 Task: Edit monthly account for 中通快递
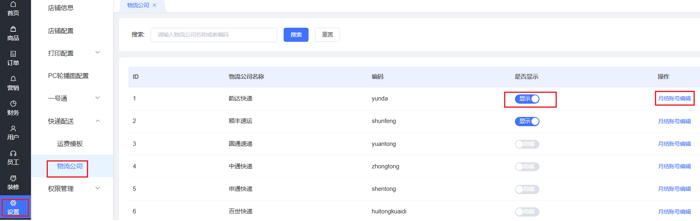click(675, 166)
